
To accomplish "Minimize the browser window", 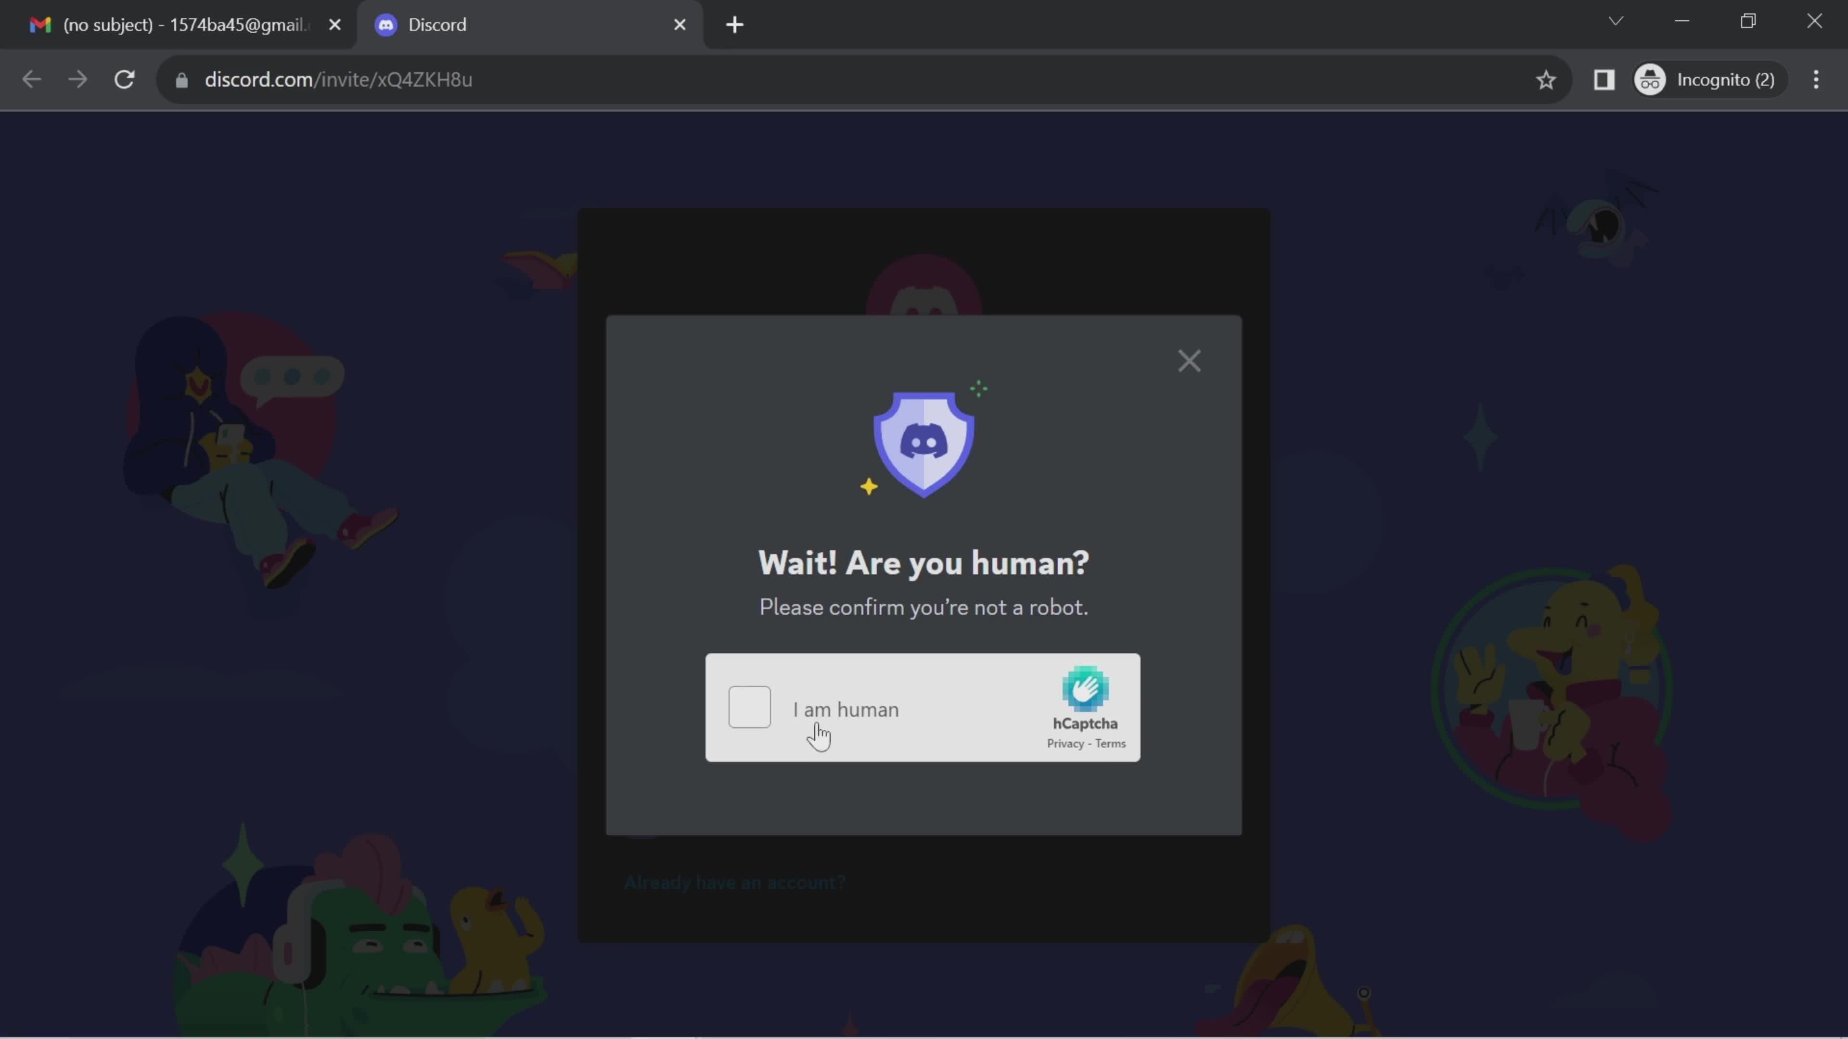I will pyautogui.click(x=1681, y=21).
